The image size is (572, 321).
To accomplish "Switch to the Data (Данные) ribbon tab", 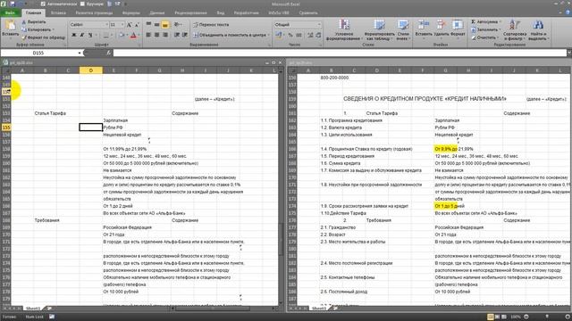I will click(157, 12).
